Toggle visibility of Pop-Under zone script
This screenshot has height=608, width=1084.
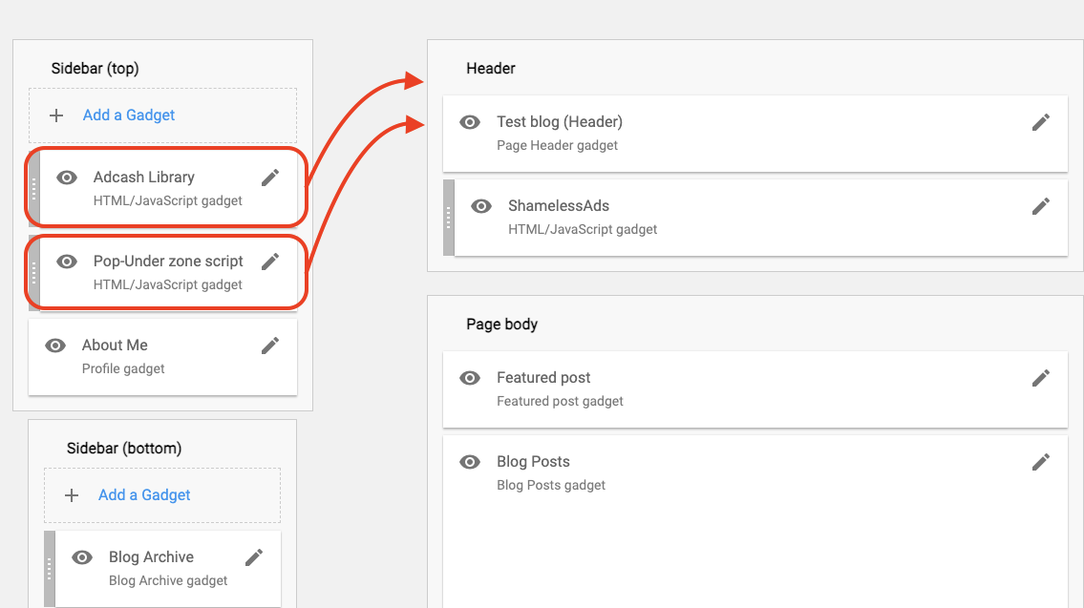tap(66, 262)
